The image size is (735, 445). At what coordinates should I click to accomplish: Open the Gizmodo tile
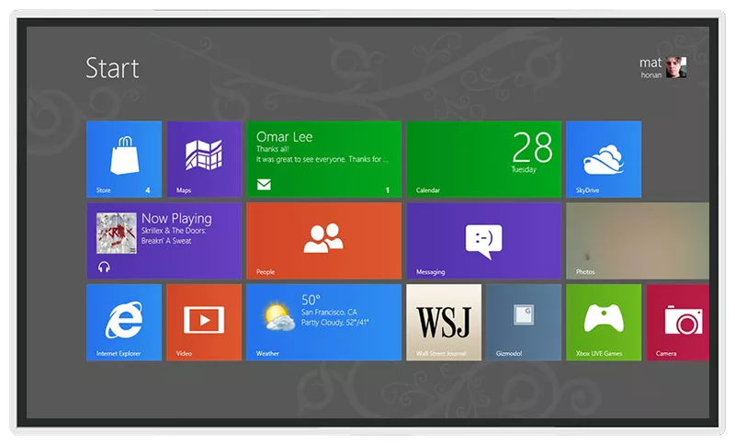coord(523,322)
